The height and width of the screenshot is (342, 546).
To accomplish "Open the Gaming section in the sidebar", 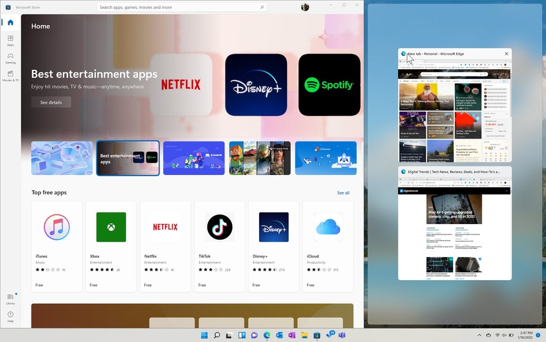I will tap(10, 58).
